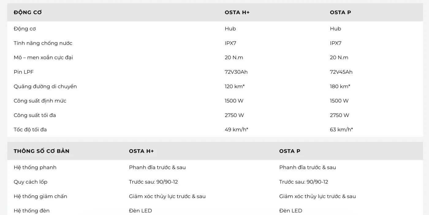Image resolution: width=429 pixels, height=215 pixels.
Task: Select the 72V30Ah battery value
Action: click(236, 72)
